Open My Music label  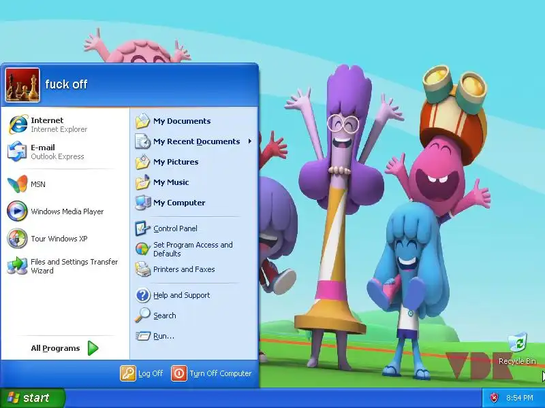pos(171,182)
